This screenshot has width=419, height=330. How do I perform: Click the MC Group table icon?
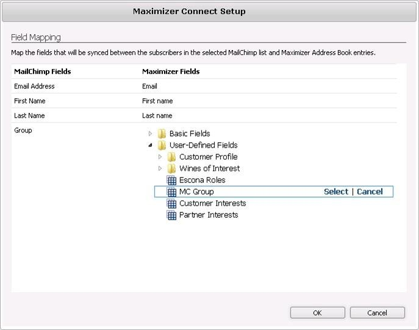[x=171, y=192]
